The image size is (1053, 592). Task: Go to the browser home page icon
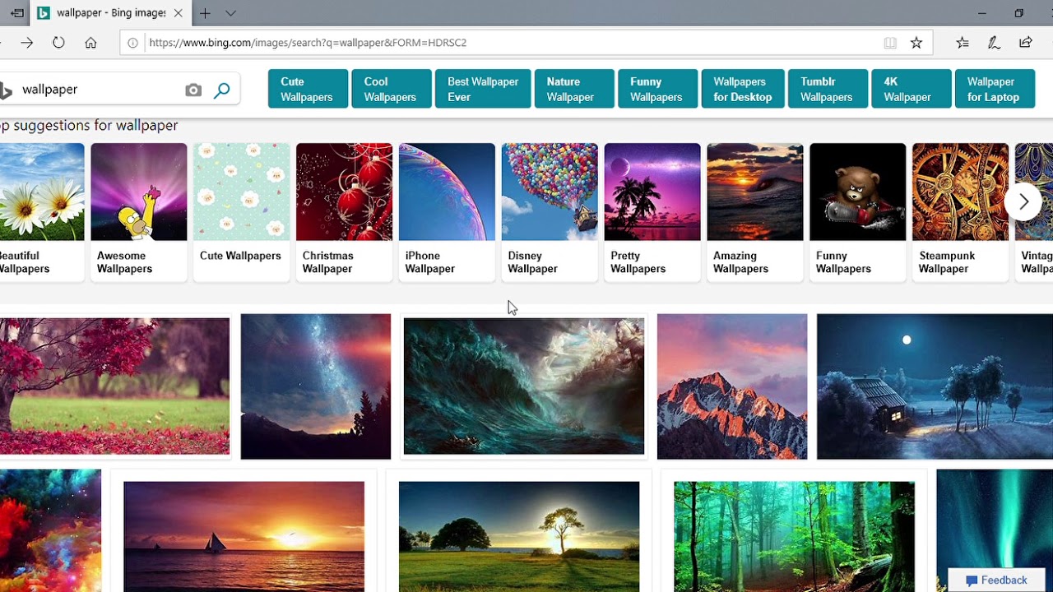click(90, 43)
